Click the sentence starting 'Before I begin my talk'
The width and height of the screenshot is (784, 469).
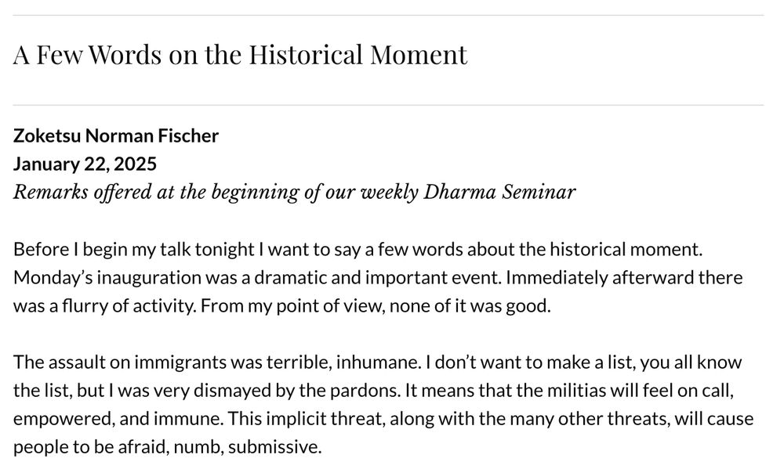358,249
